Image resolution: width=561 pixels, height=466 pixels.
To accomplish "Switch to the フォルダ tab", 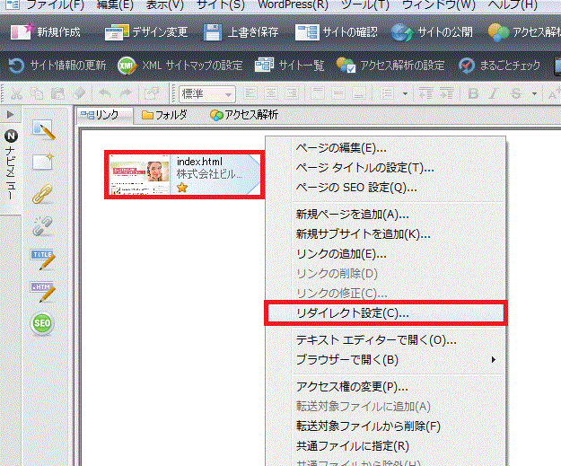I will 164,114.
